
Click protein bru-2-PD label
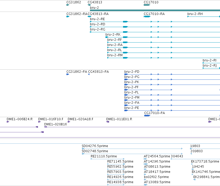(132, 72)
